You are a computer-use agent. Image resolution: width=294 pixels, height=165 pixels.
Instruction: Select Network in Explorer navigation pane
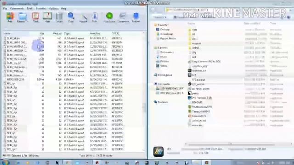tap(161, 102)
